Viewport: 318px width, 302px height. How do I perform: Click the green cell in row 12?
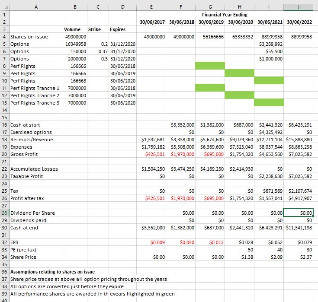[x=240, y=95]
